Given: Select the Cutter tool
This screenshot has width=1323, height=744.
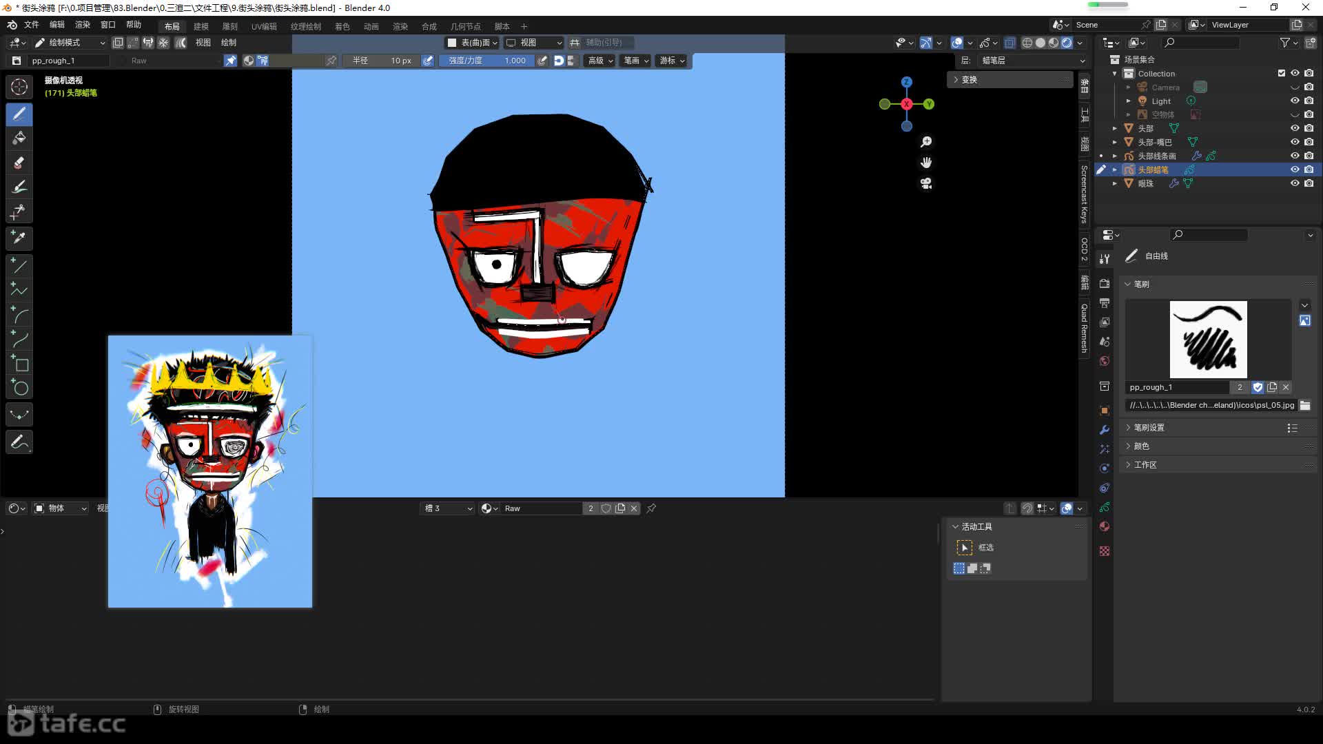Looking at the screenshot, I should 19,211.
